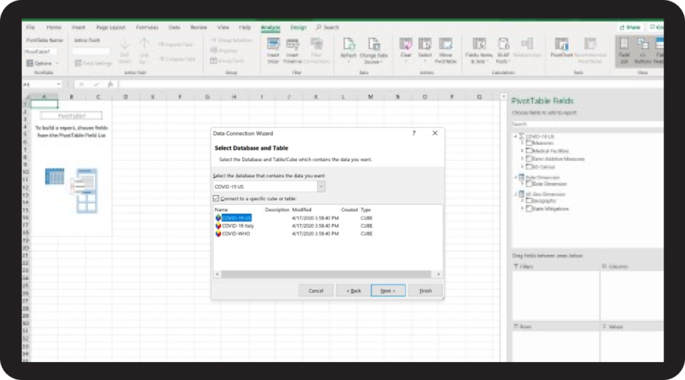Screen dimensions: 685x380
Task: Click the insert function fx icon
Action: (x=110, y=84)
